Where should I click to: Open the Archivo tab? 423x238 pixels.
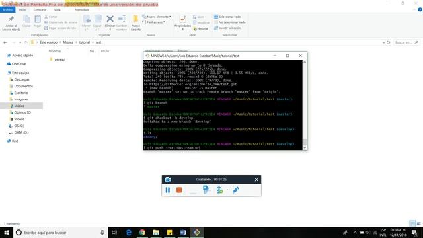click(7, 9)
